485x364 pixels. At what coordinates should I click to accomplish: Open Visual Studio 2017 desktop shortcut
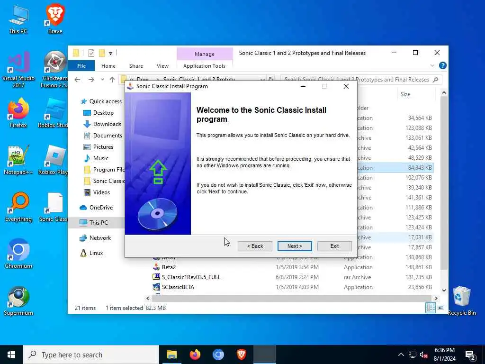tap(18, 70)
